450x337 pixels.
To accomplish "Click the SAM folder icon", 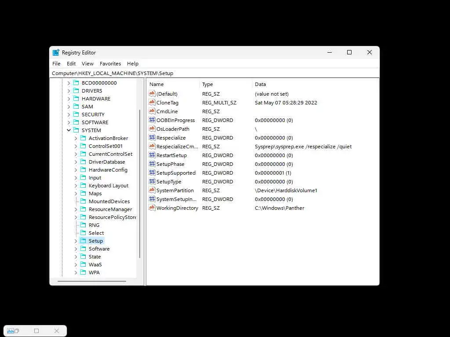I will (x=76, y=106).
